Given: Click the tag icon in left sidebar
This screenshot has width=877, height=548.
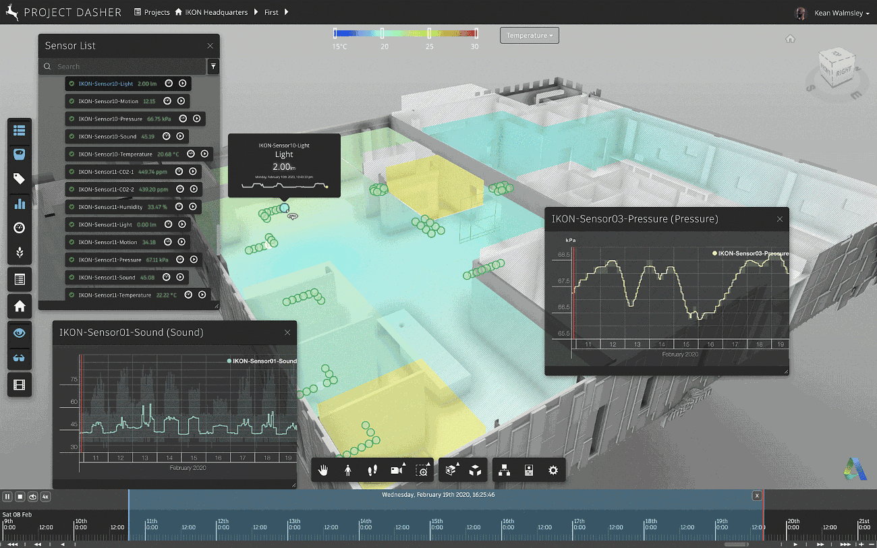Looking at the screenshot, I should [20, 179].
